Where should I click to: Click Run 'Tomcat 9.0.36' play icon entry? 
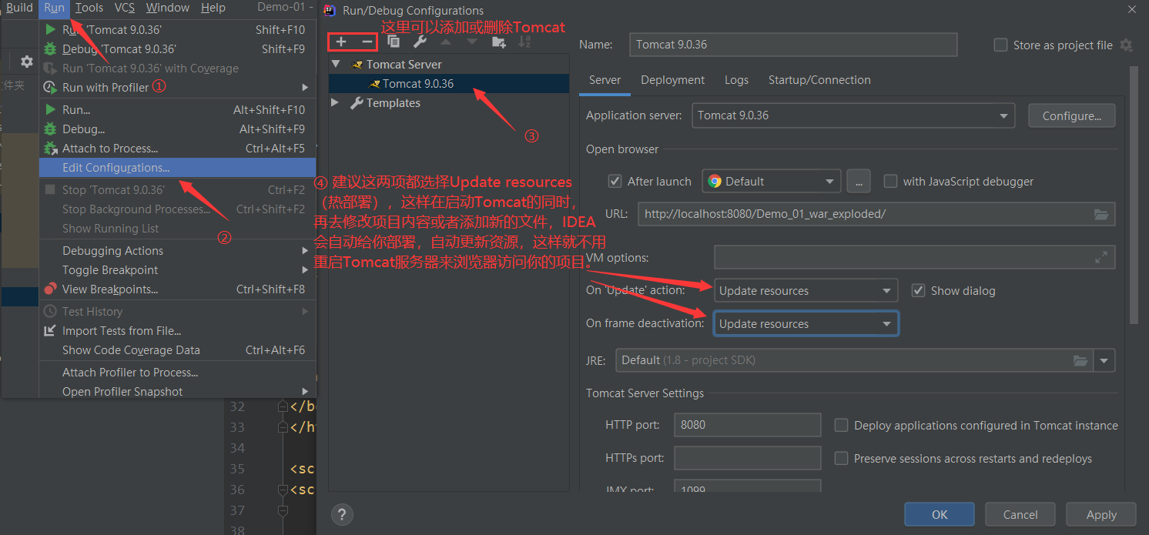(177, 29)
